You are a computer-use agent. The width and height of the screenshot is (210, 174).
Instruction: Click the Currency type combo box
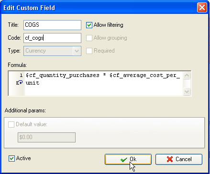click(x=52, y=51)
